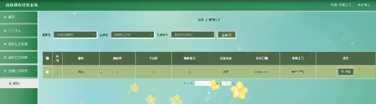The image size is (376, 104).
Task: Click the 课程 column header
Action: tap(81, 58)
